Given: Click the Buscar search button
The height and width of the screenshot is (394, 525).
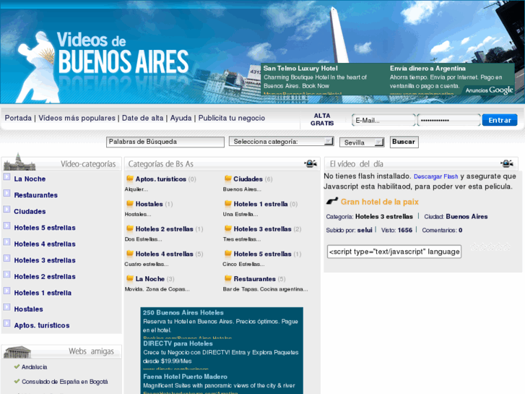Looking at the screenshot, I should point(404,142).
